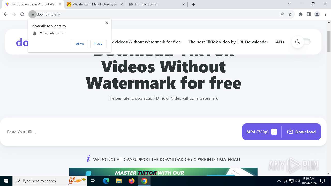Bookmark this tab with star icon
Image resolution: width=331 pixels, height=186 pixels.
(x=290, y=14)
